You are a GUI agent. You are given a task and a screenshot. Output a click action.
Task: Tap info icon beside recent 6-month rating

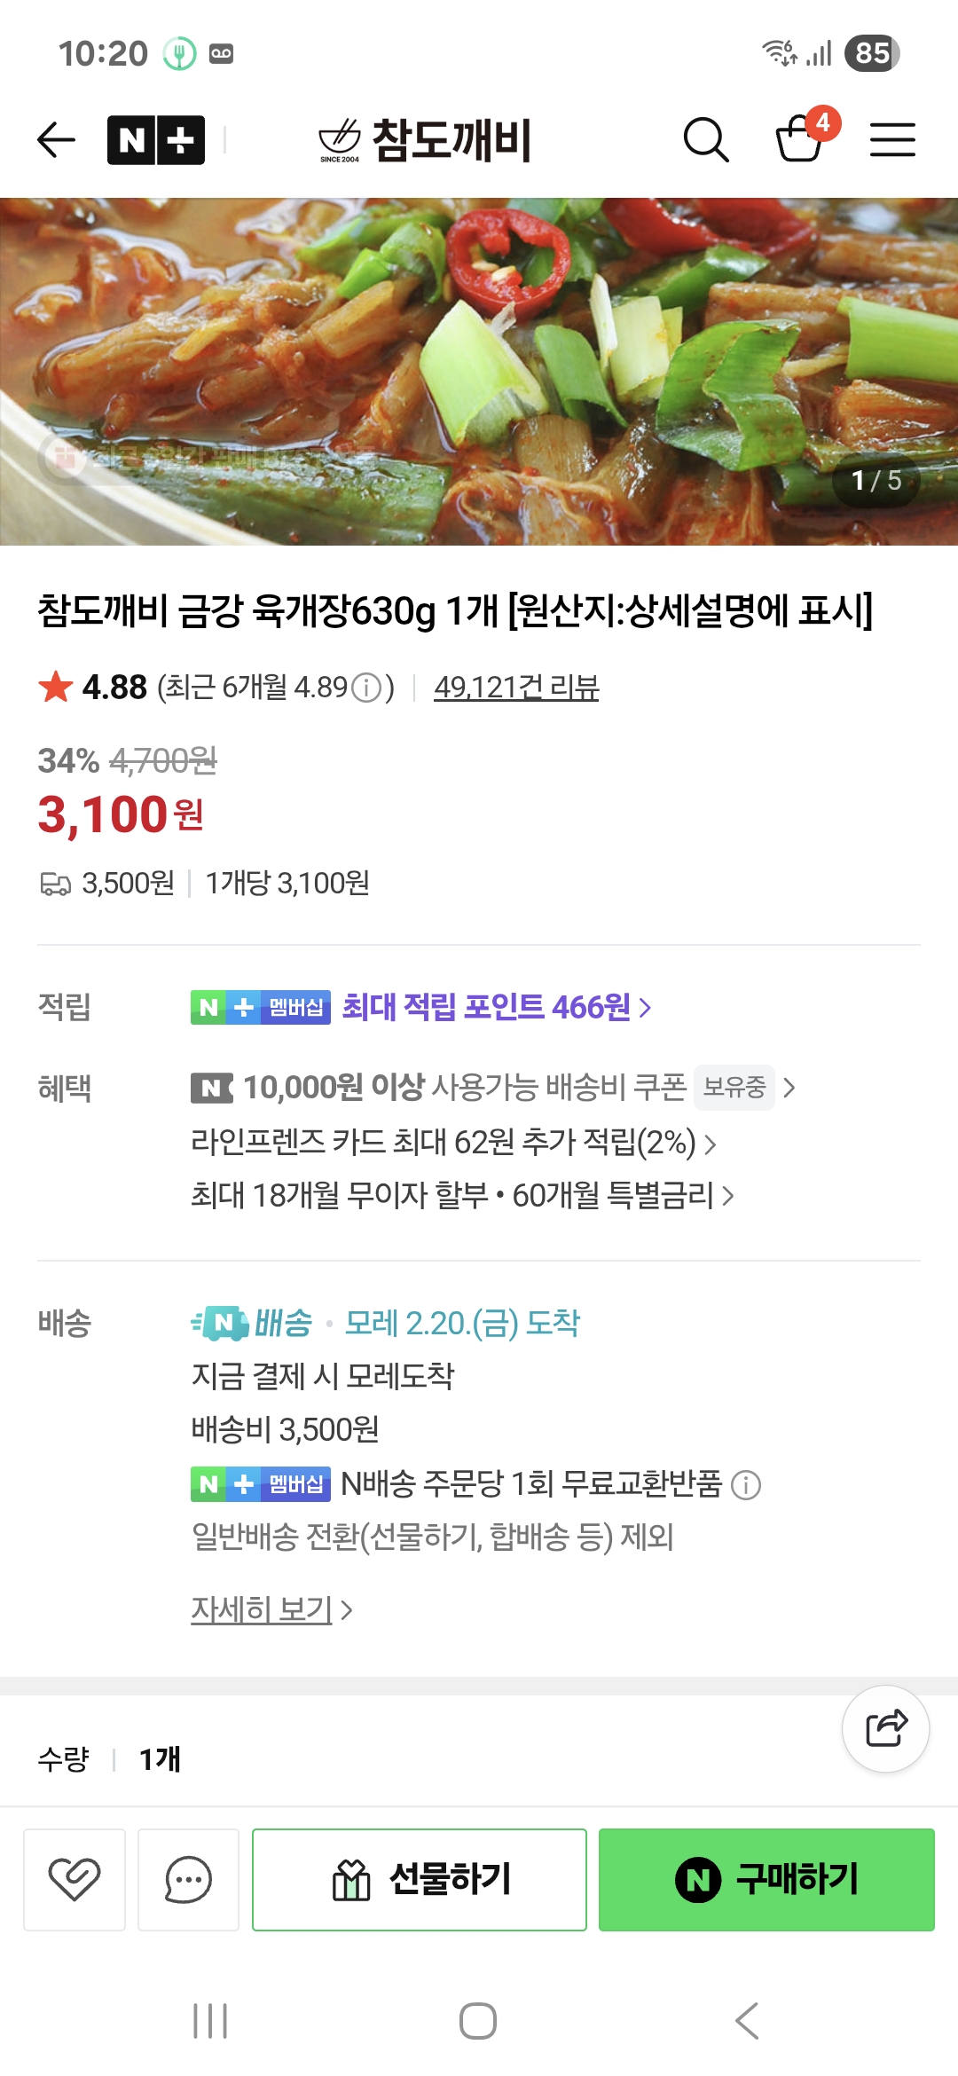click(x=366, y=688)
